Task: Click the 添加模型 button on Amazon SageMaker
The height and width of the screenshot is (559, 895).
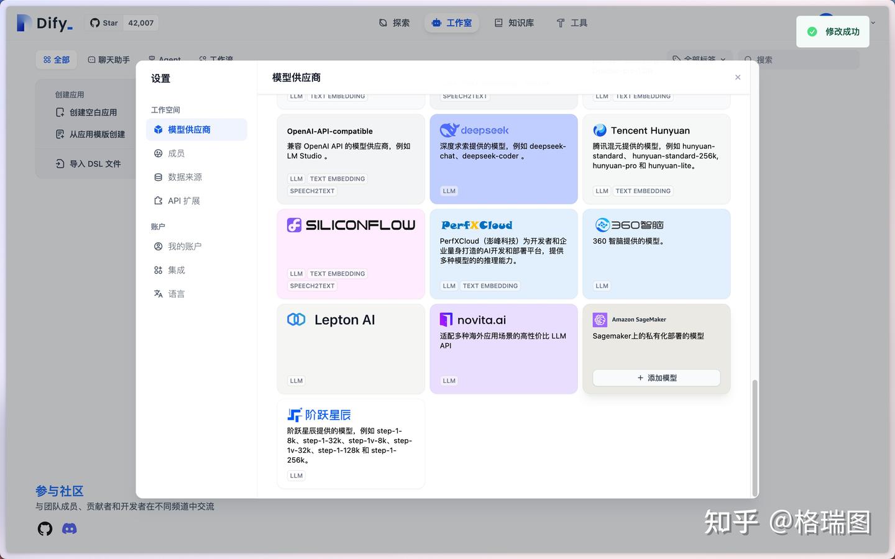Action: [656, 378]
